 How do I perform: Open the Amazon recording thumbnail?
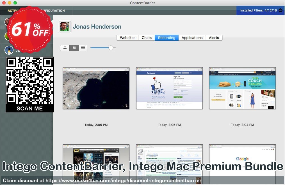(243, 88)
